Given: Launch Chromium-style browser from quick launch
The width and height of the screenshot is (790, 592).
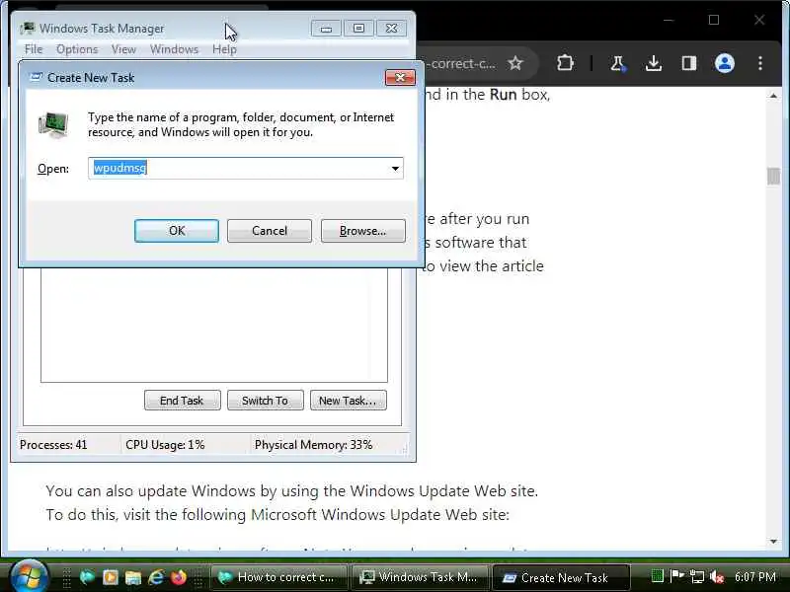Looking at the screenshot, I should tap(87, 577).
